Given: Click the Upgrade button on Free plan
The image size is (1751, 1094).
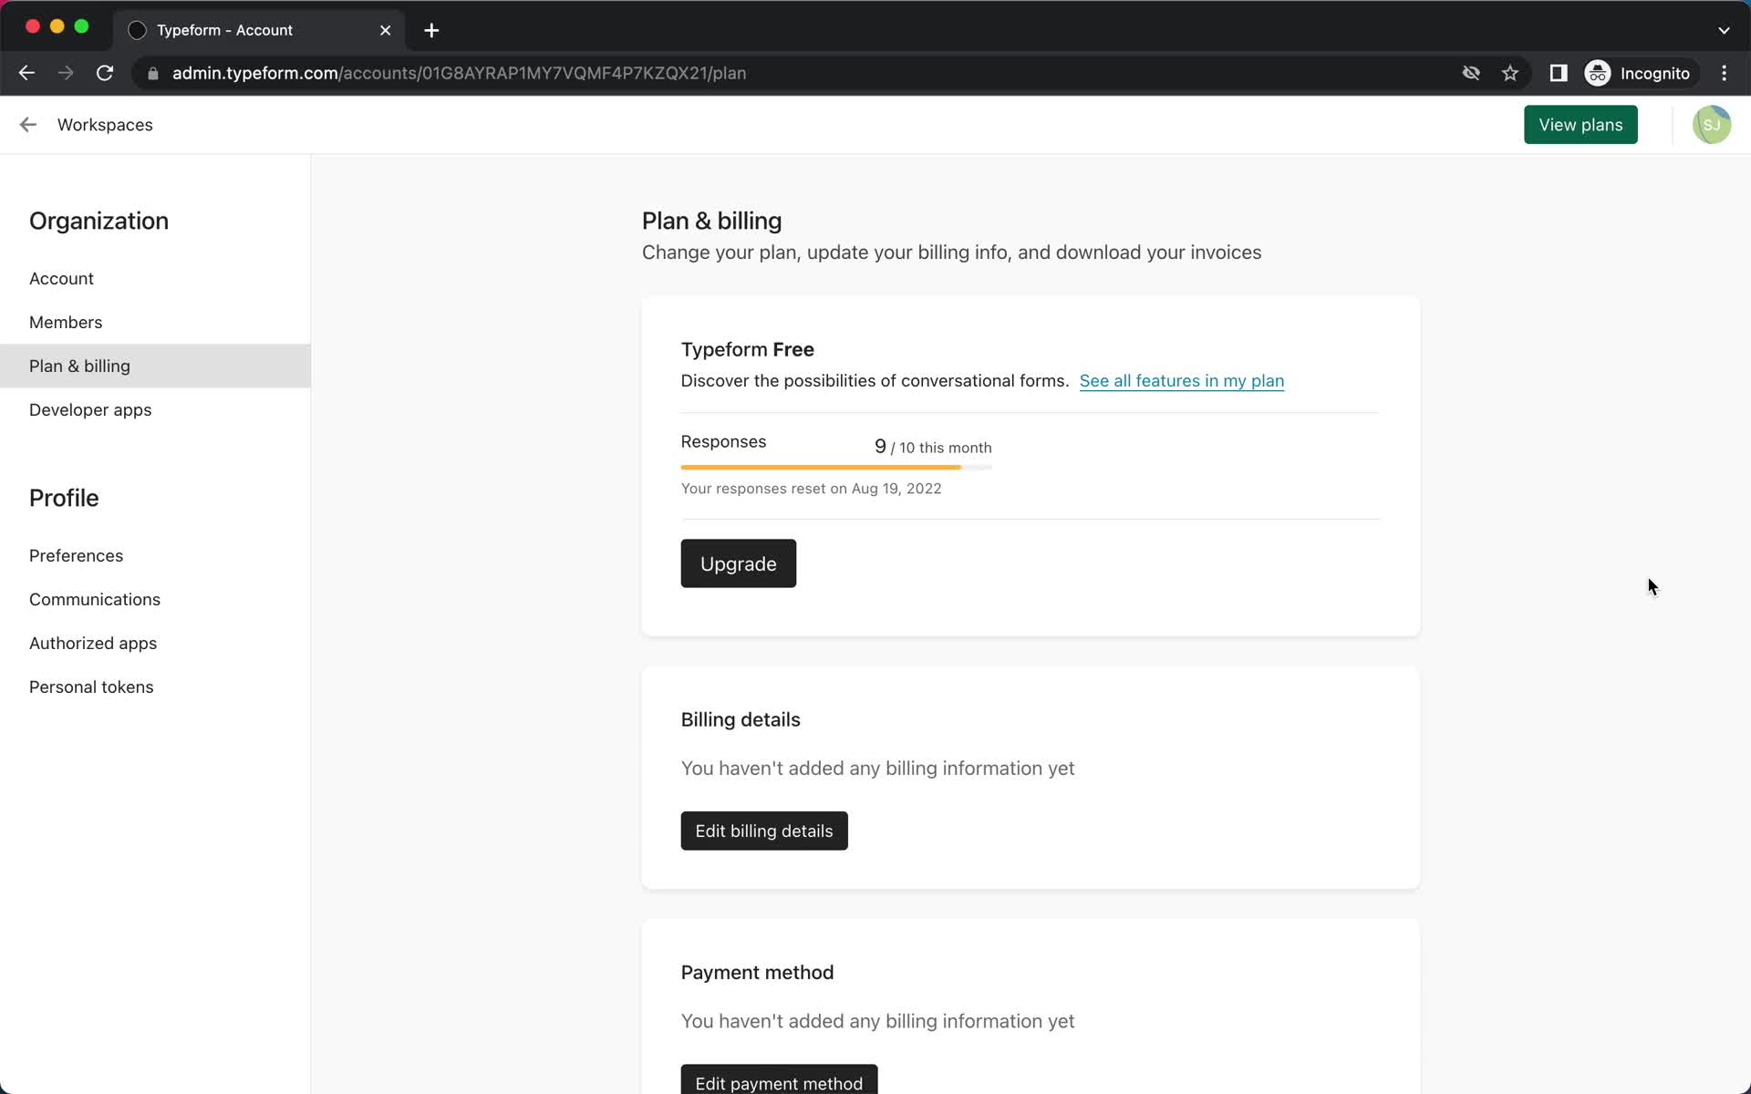Looking at the screenshot, I should pyautogui.click(x=738, y=563).
